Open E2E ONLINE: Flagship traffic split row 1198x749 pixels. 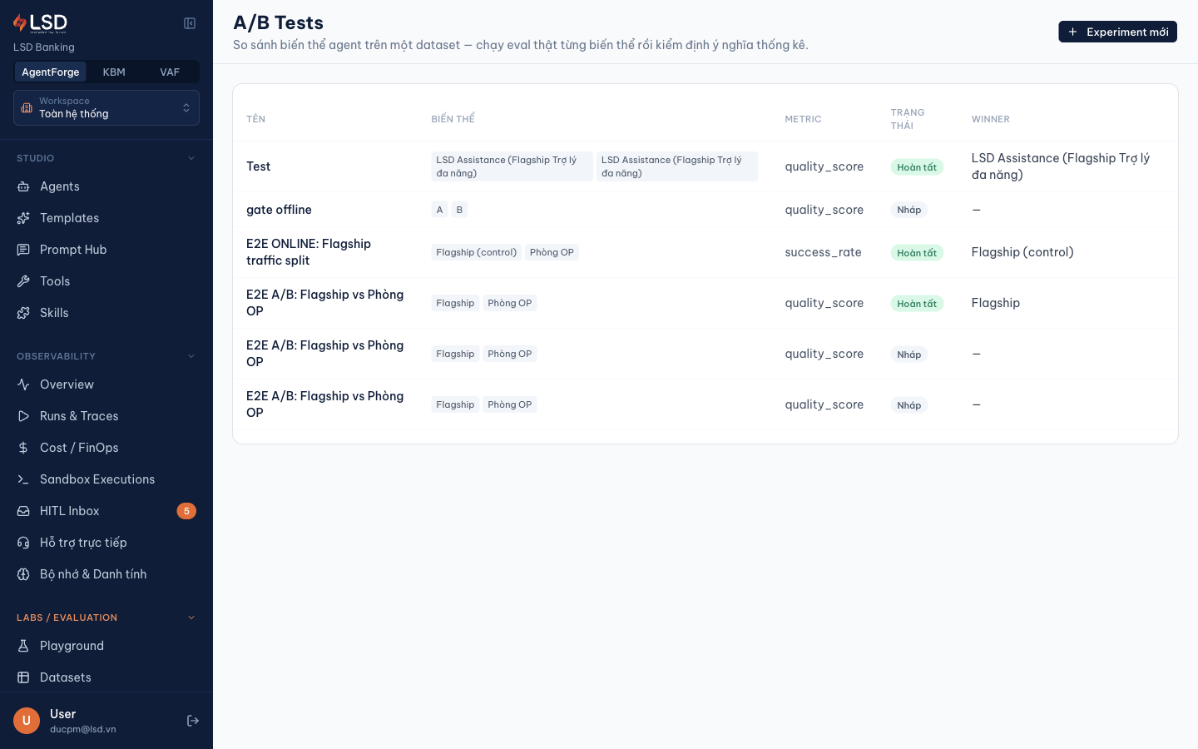click(x=705, y=252)
